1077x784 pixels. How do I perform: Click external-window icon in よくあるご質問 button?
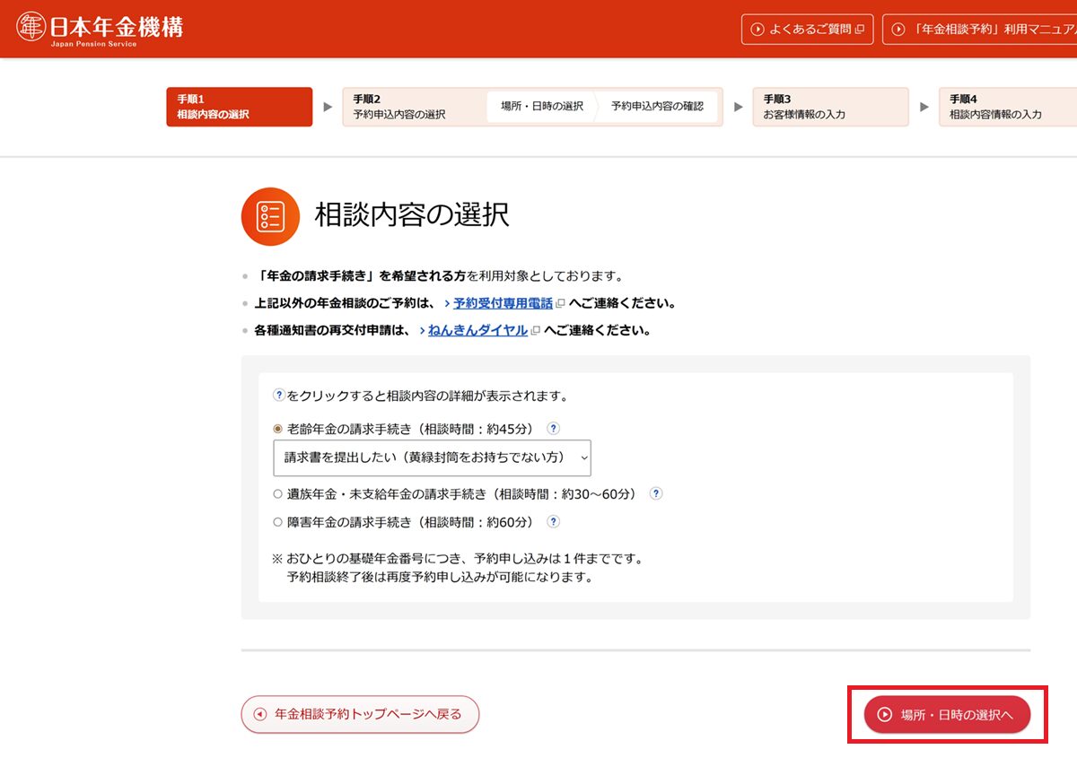[x=859, y=30]
